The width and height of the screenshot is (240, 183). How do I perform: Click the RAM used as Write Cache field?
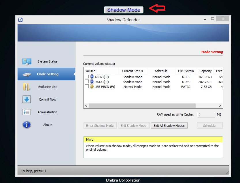tap(206, 114)
